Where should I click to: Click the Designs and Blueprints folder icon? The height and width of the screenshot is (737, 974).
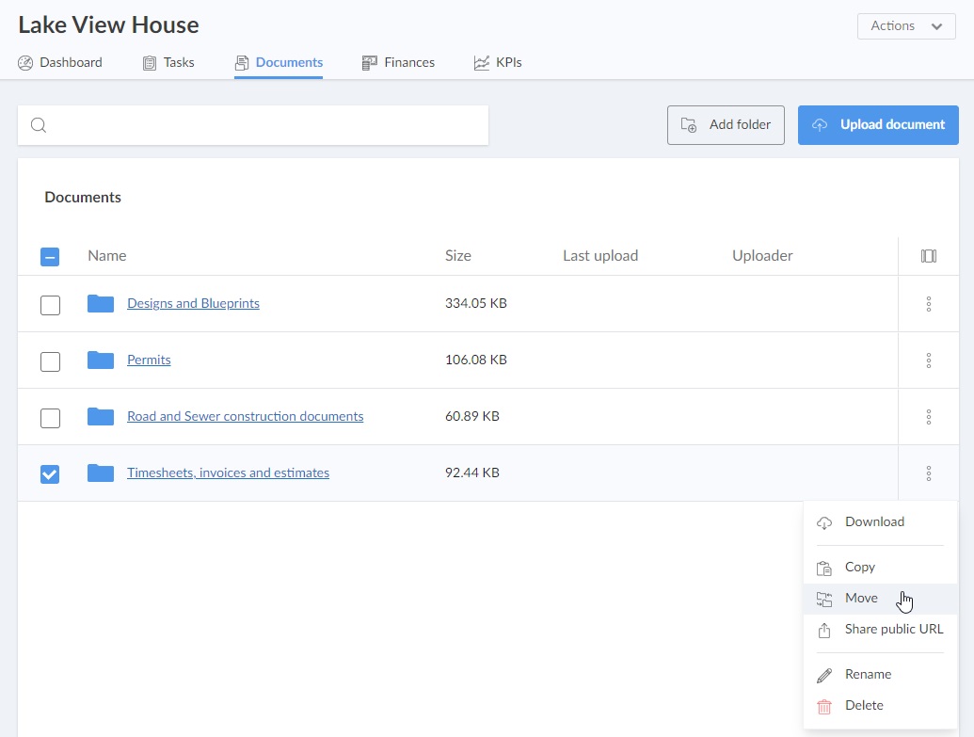coord(101,303)
